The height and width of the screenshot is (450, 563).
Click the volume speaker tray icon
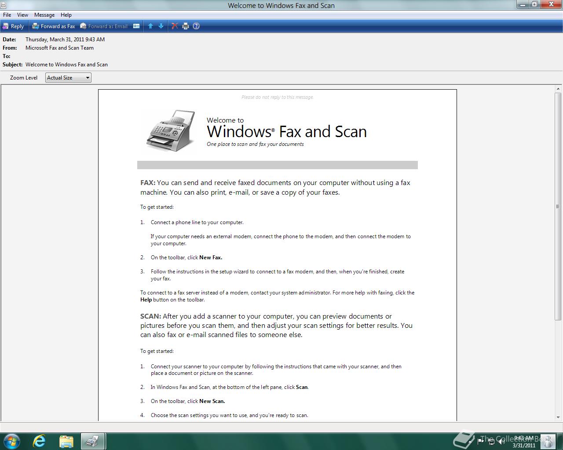502,442
